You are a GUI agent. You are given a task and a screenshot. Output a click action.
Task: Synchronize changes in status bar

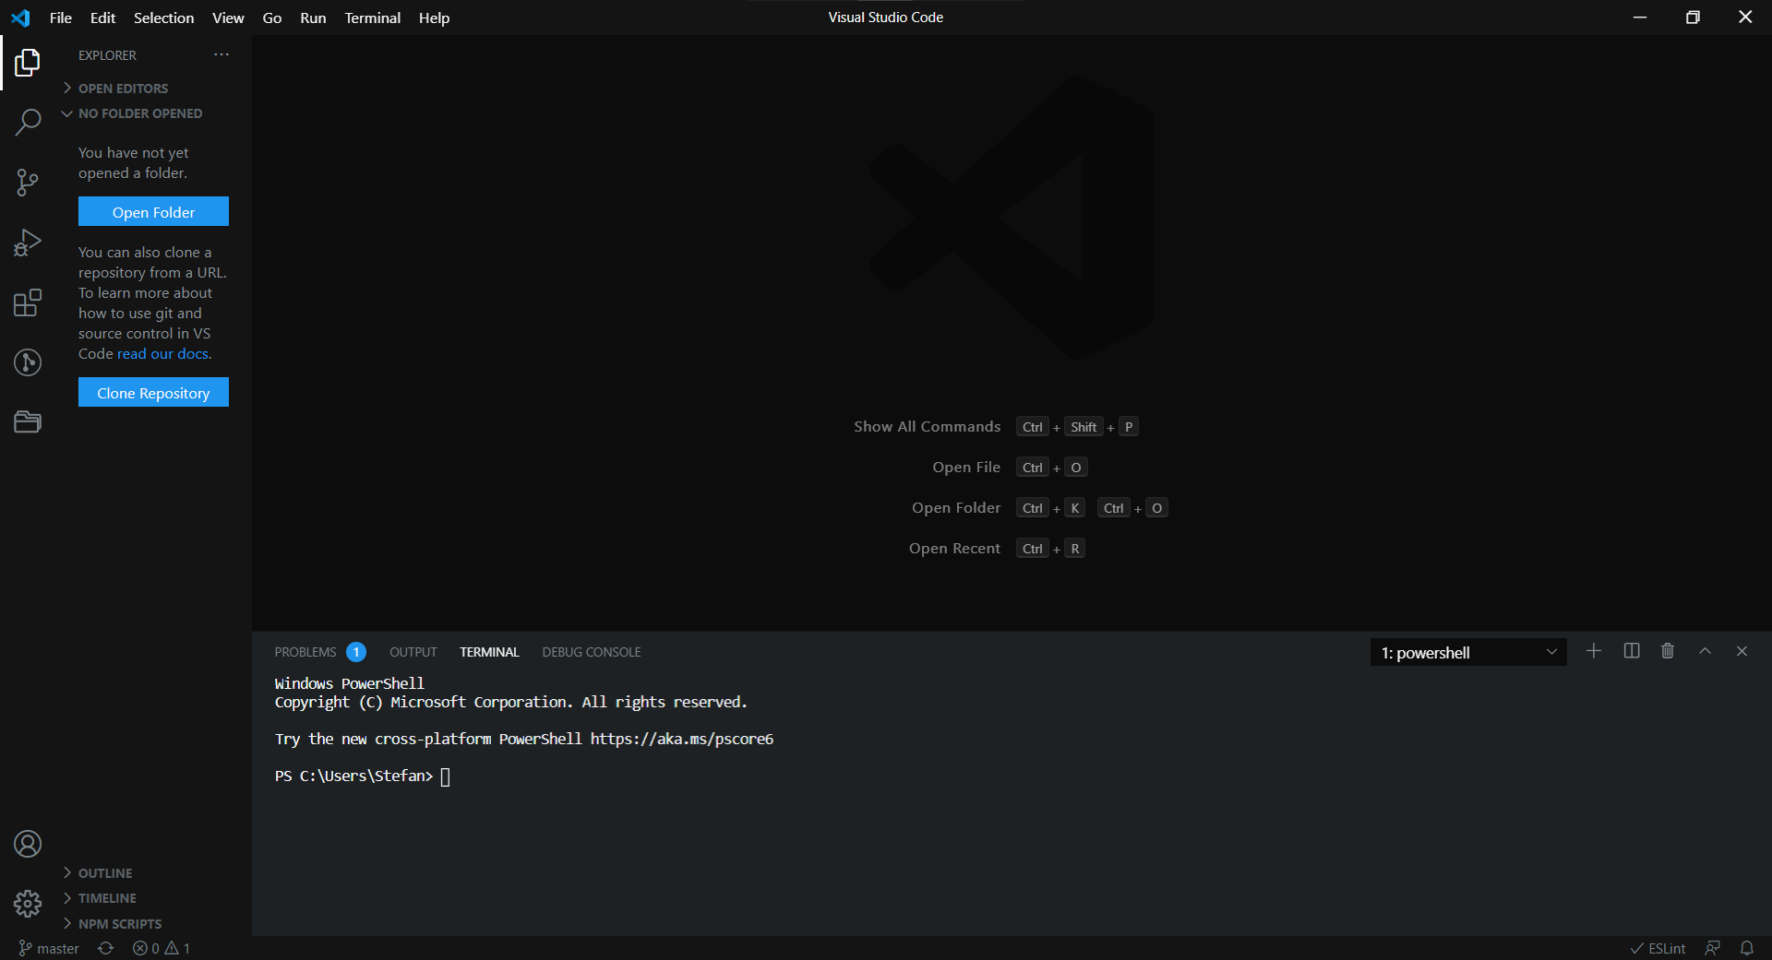(x=106, y=948)
